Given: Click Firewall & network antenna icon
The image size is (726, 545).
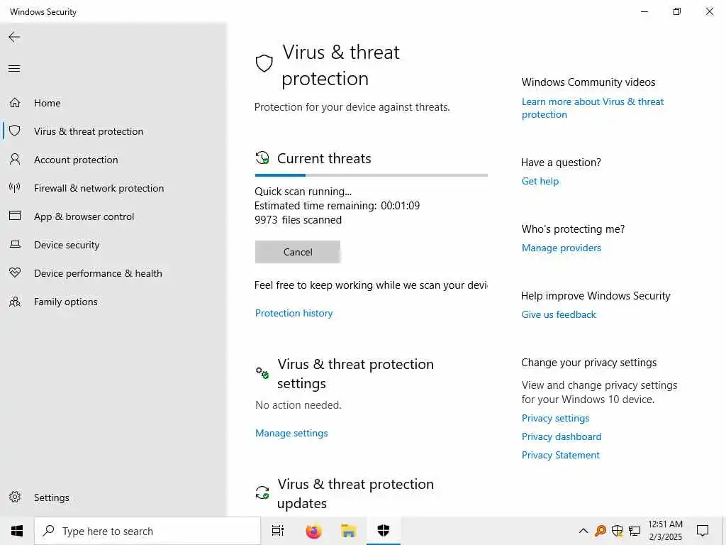Looking at the screenshot, I should pyautogui.click(x=15, y=188).
